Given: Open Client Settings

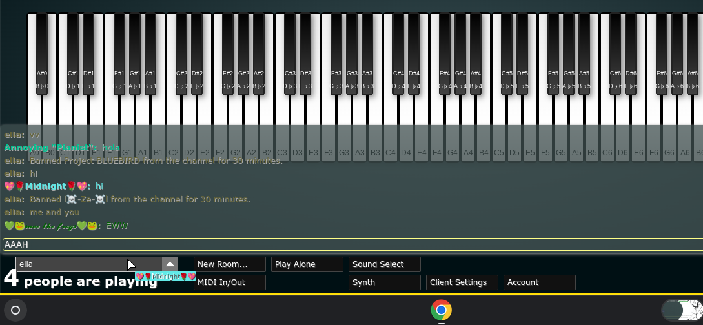Looking at the screenshot, I should (462, 282).
